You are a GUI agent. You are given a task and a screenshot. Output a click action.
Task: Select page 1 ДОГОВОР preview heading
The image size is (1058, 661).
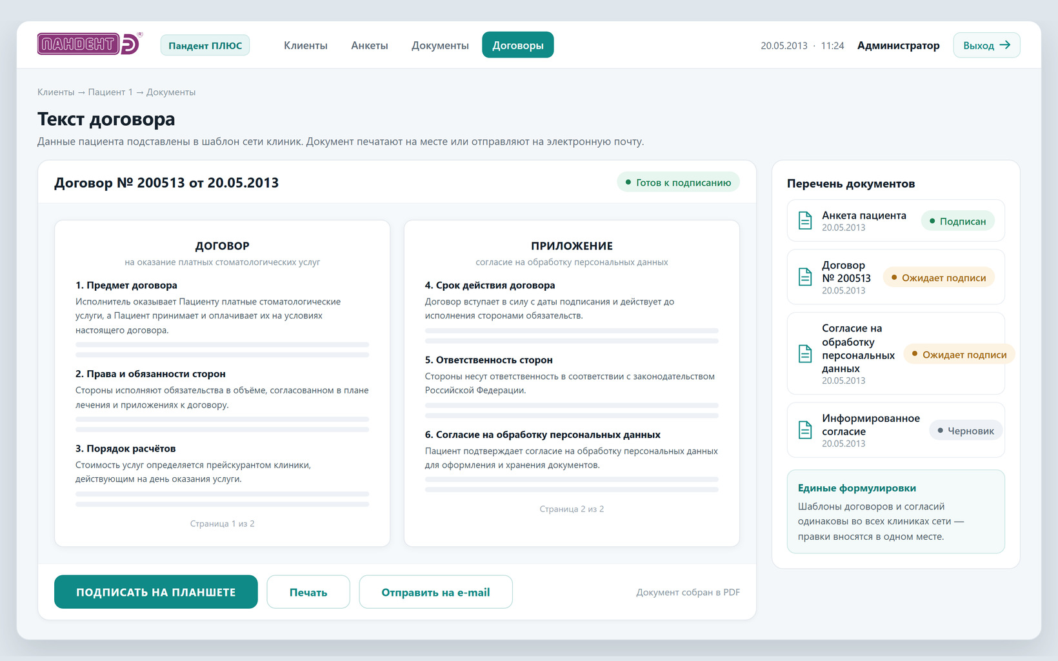(x=223, y=246)
